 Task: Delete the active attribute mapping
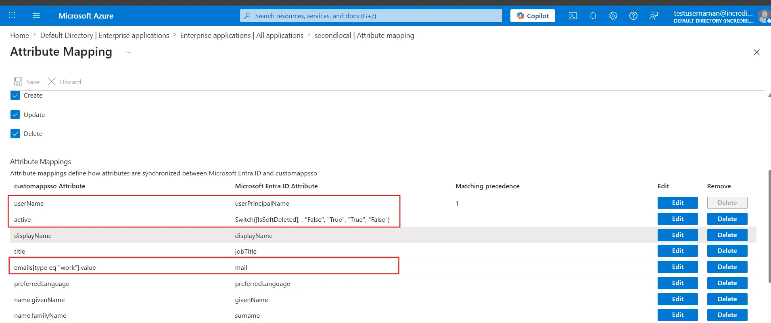pos(727,219)
